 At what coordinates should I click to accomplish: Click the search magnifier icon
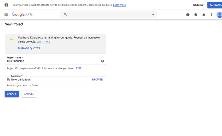click(65, 15)
